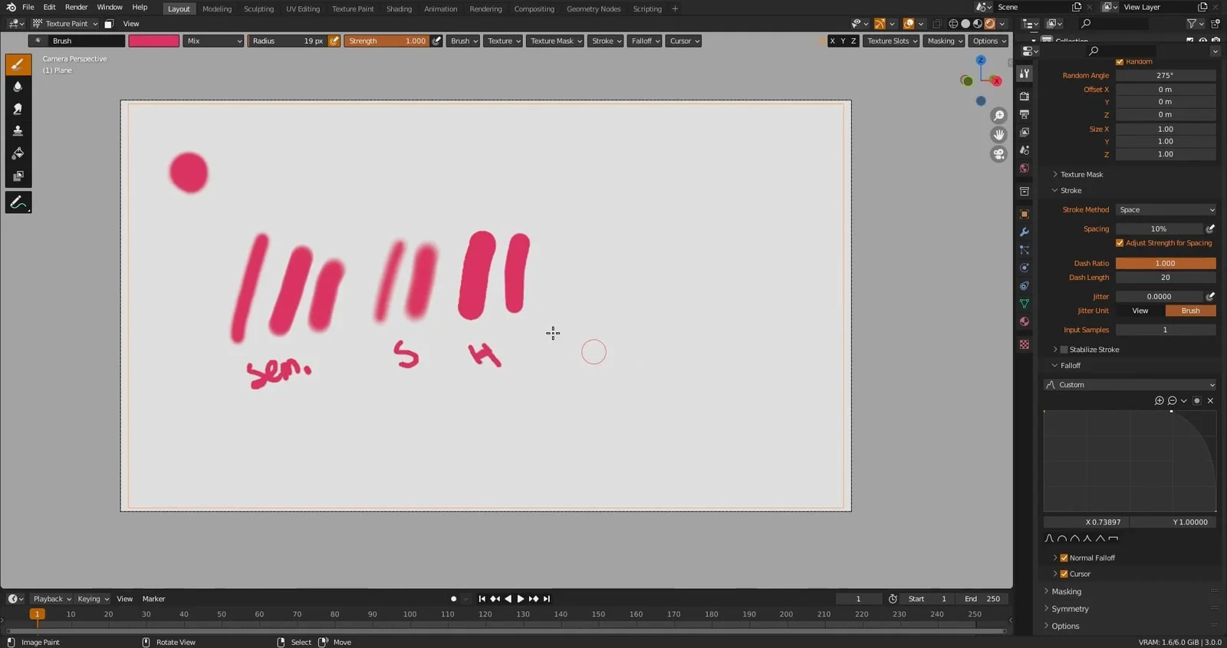Open the View Layer properties tab
Viewport: 1227px width, 648px height.
click(1025, 132)
